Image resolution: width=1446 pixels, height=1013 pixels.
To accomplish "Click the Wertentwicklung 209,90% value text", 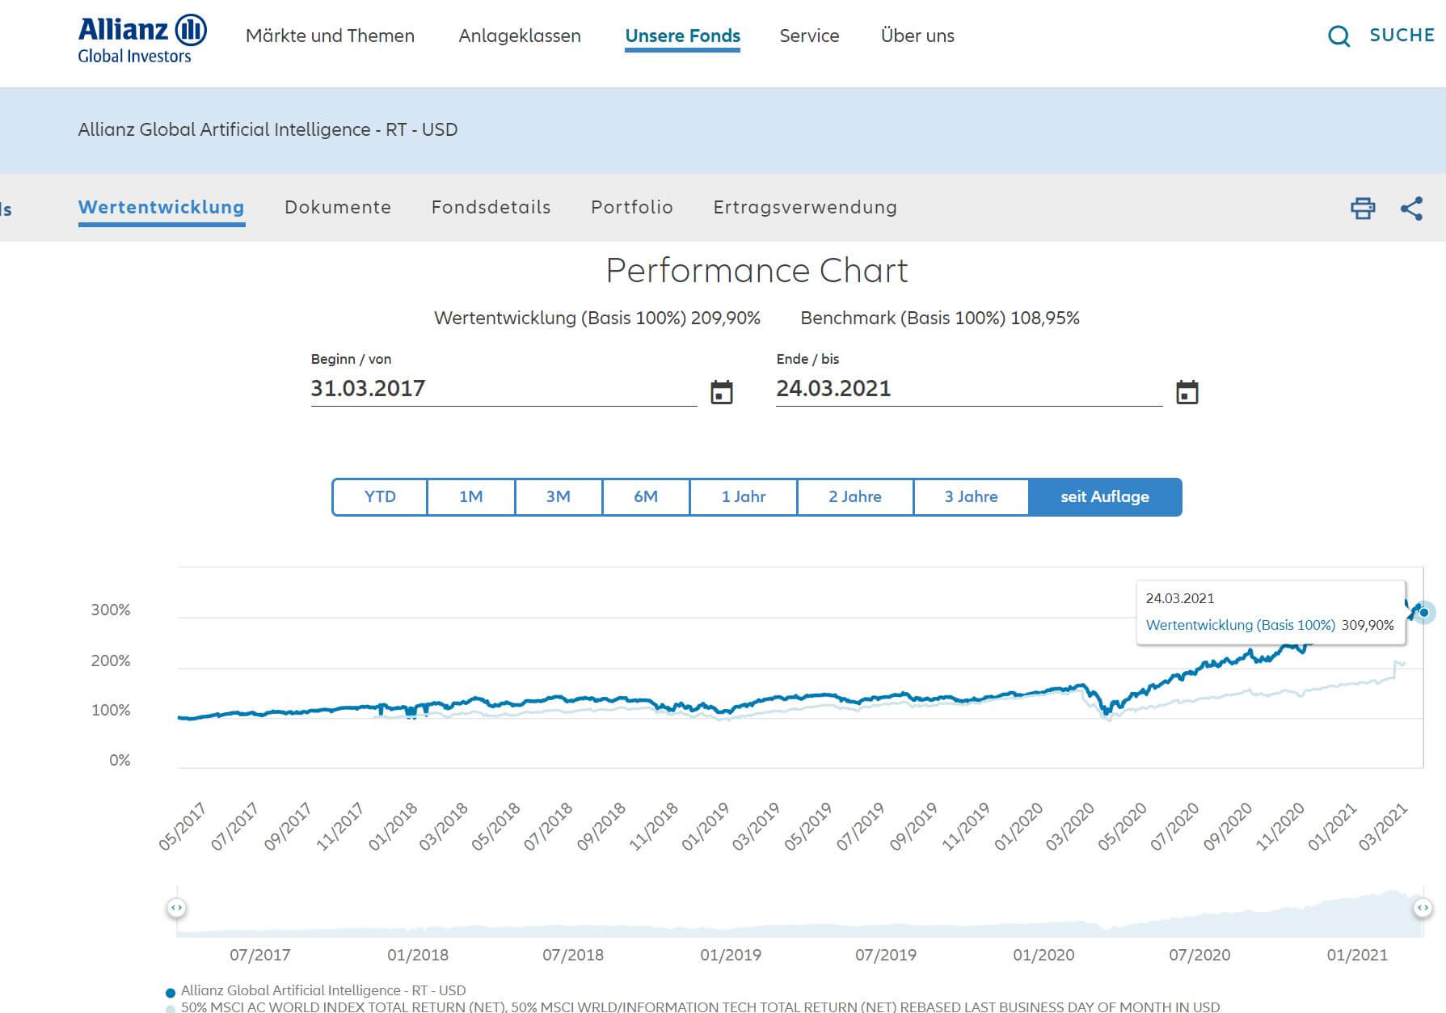I will click(x=597, y=318).
